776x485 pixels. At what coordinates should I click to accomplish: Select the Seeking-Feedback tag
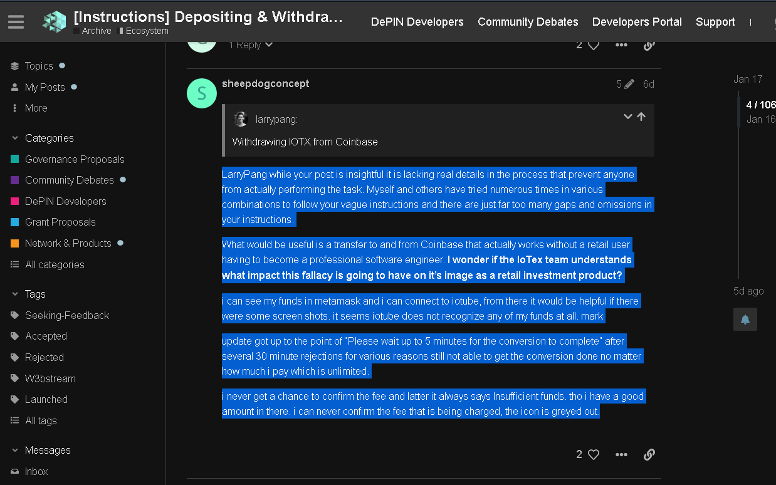(x=66, y=315)
